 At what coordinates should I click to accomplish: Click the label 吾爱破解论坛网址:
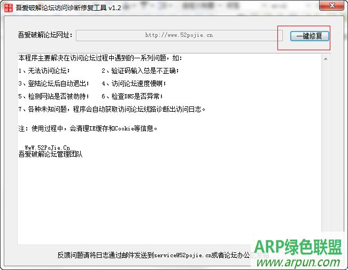45,35
